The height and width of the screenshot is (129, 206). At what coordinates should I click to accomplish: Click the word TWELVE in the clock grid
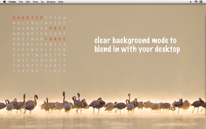pyautogui.click(x=26, y=60)
